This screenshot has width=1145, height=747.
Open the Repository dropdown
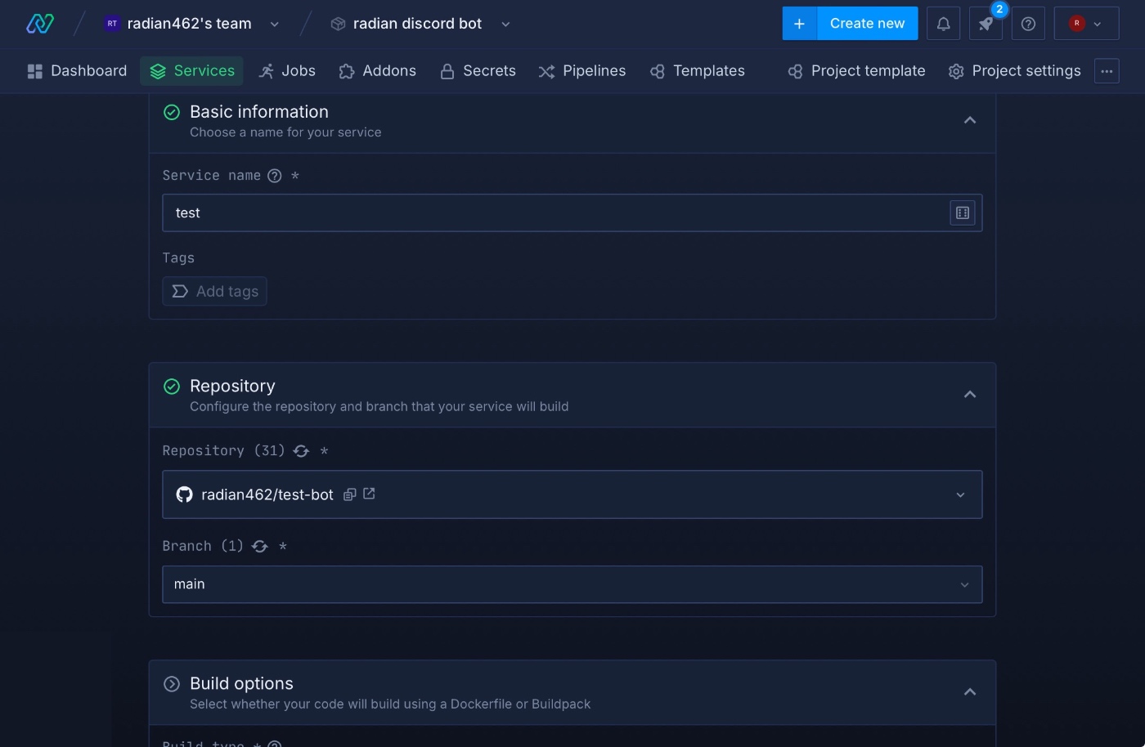(572, 494)
